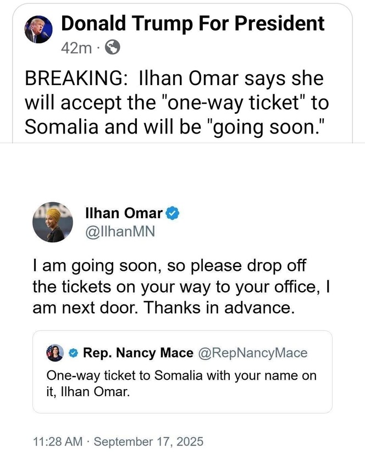The height and width of the screenshot is (461, 365).
Task: Open Ilhan Omar's round profile avatar
Action: (x=53, y=222)
